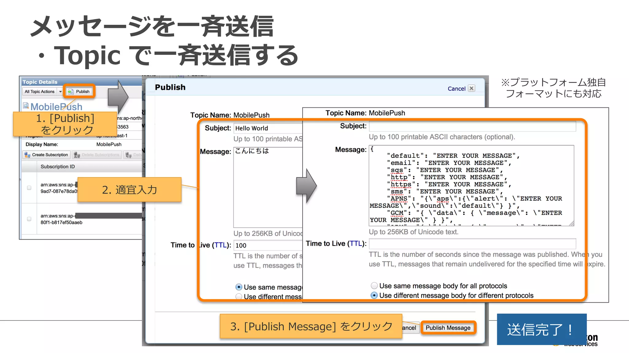Click the greyed Delete Subscriptions icon
Image resolution: width=629 pixels, height=353 pixels.
77,155
